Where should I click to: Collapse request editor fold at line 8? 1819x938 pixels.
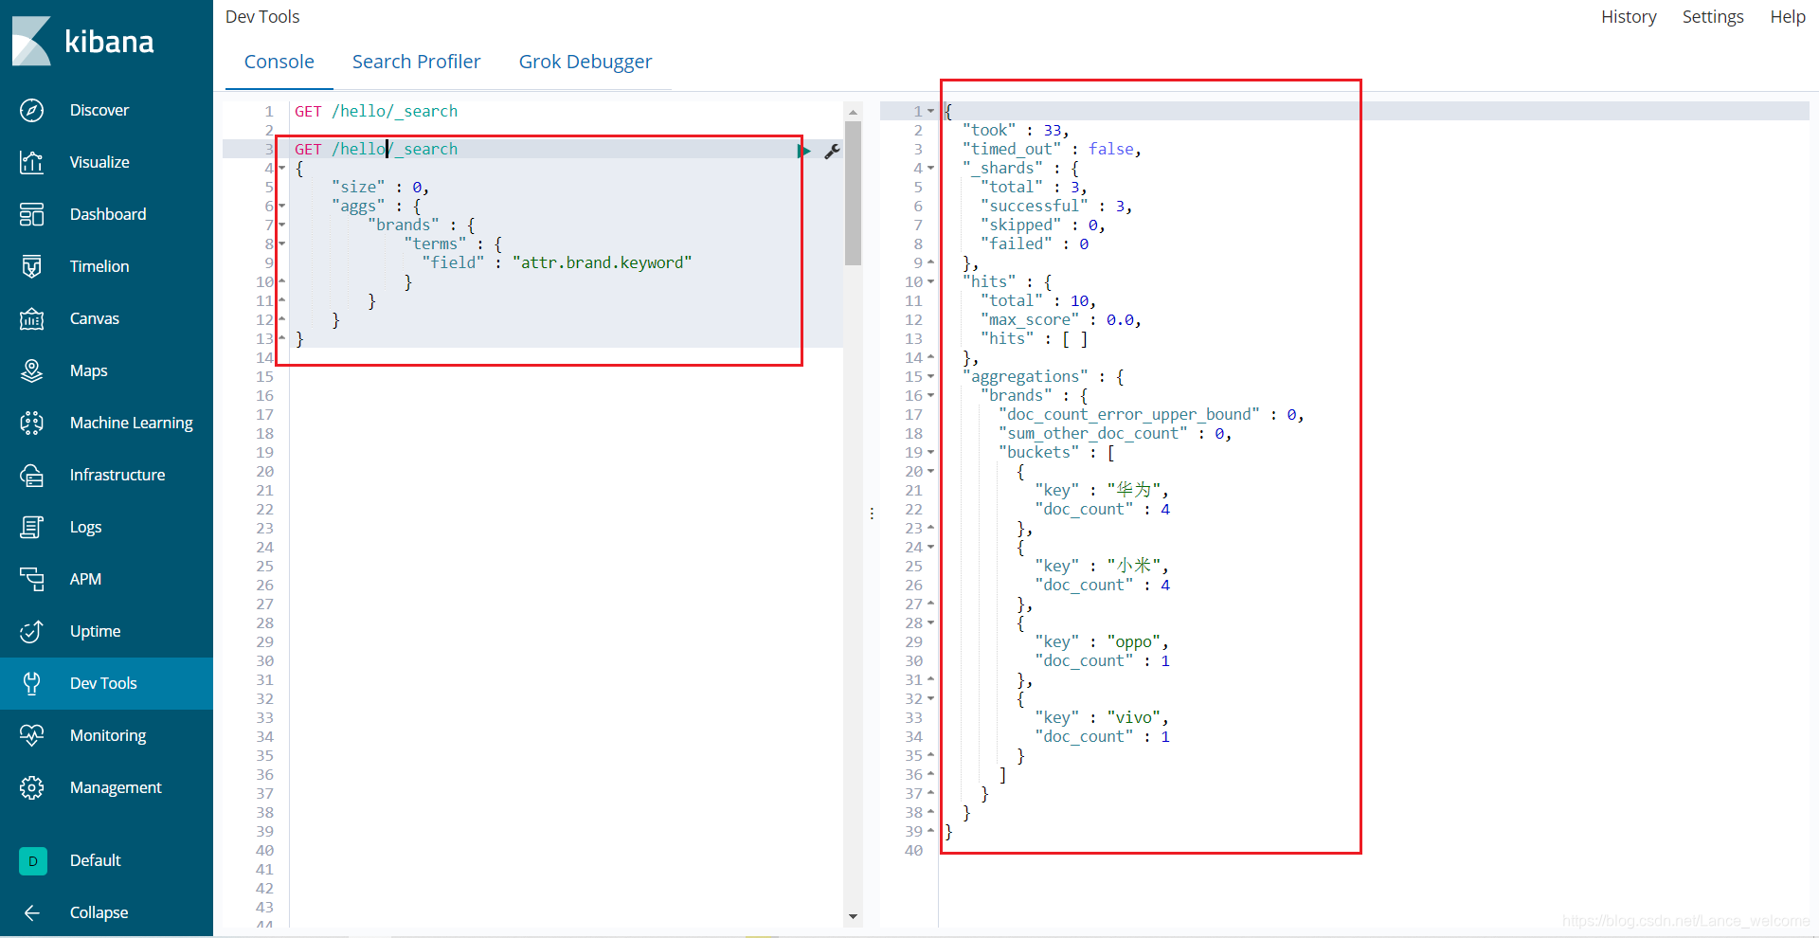(x=281, y=244)
